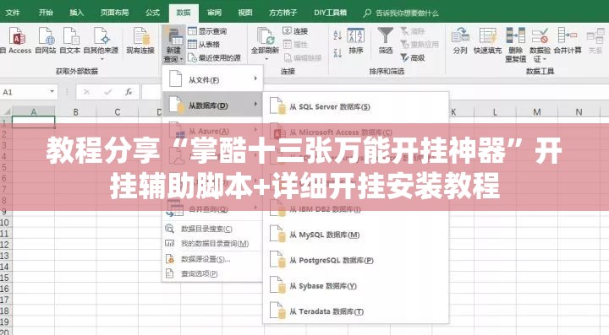Click the formula bar confirm checkmark
Viewport: 609px width, 335px height.
coord(108,92)
